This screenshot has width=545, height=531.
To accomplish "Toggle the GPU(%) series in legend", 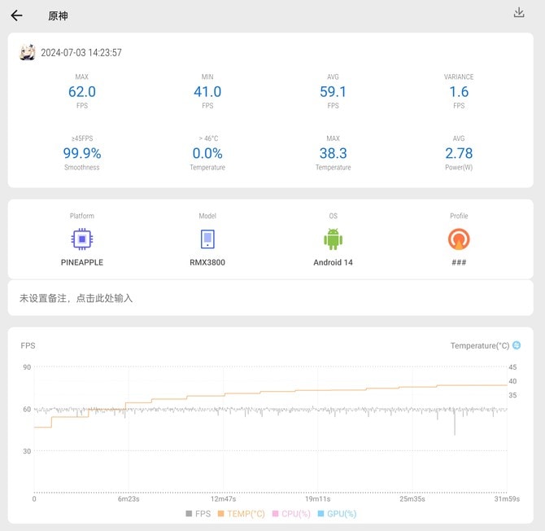I will point(336,514).
